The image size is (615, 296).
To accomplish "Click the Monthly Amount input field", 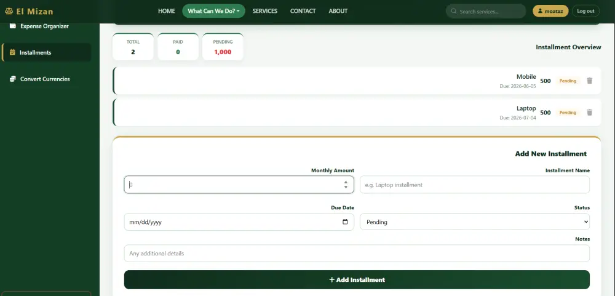I will [x=239, y=185].
